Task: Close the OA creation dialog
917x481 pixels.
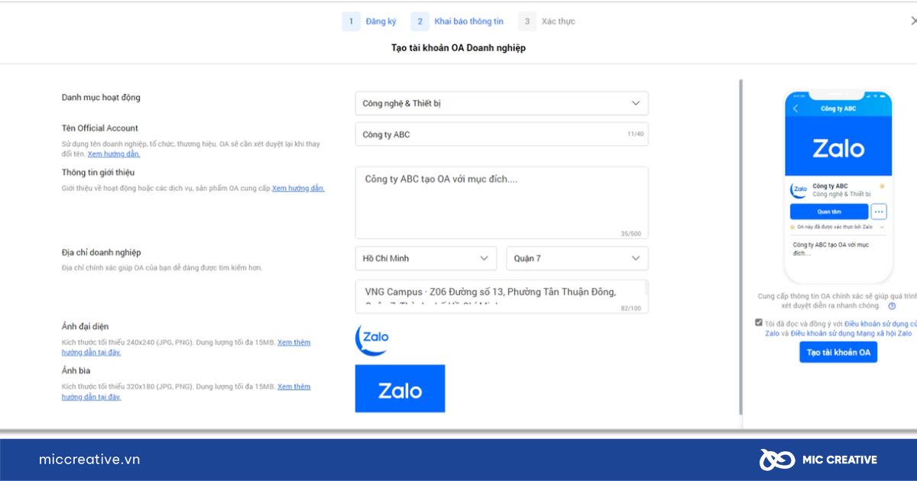Action: point(913,21)
